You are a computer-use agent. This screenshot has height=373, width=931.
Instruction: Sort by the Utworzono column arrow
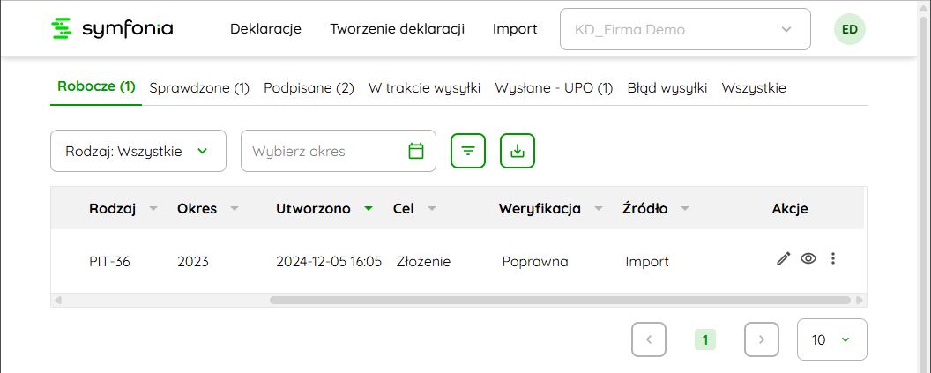click(x=369, y=208)
